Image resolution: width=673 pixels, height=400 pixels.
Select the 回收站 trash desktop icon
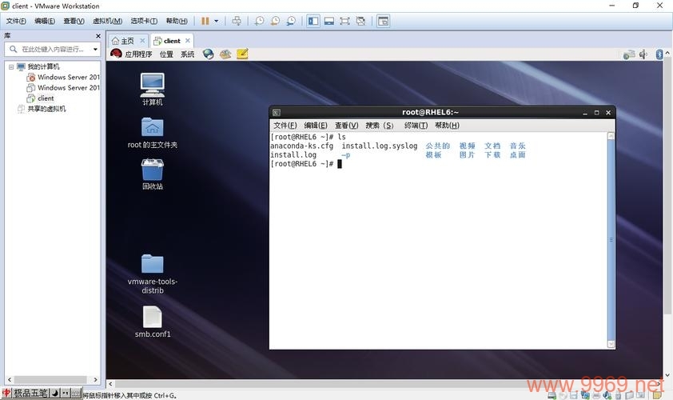[153, 174]
